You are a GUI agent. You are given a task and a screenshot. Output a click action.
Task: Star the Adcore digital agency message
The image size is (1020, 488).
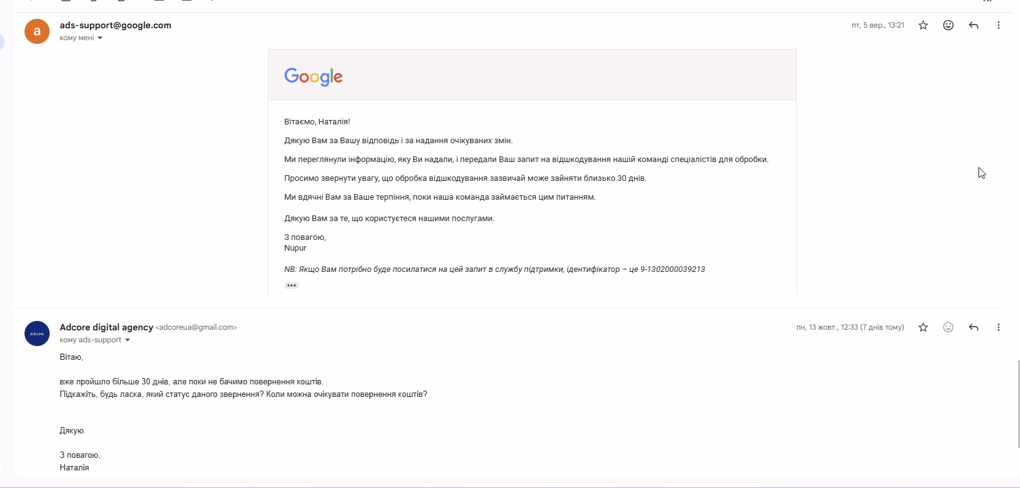click(x=923, y=327)
